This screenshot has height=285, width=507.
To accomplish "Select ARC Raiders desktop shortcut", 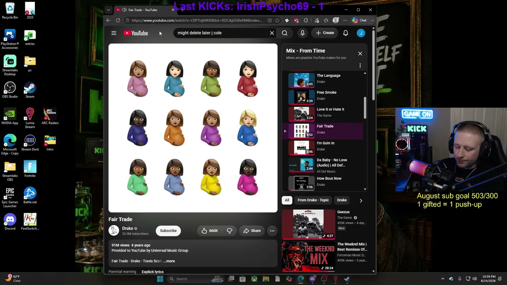I will pyautogui.click(x=50, y=116).
